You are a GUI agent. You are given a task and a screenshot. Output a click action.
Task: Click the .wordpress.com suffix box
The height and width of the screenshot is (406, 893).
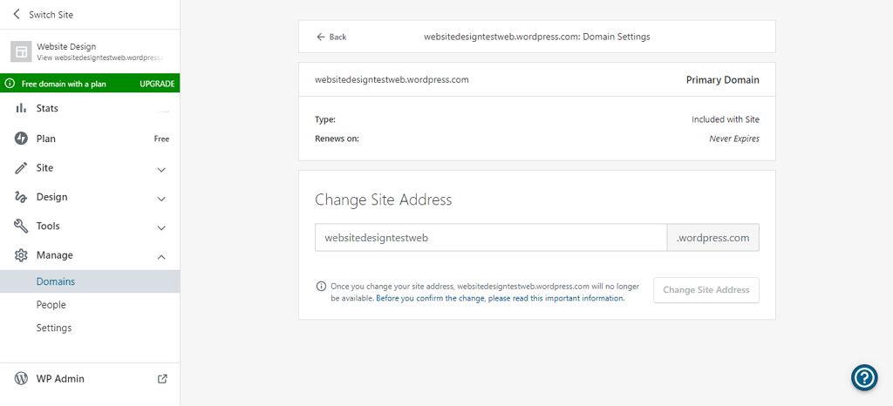point(713,238)
